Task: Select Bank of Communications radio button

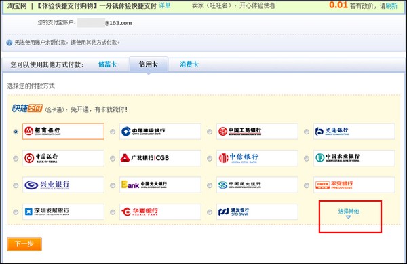Action: click(x=307, y=132)
